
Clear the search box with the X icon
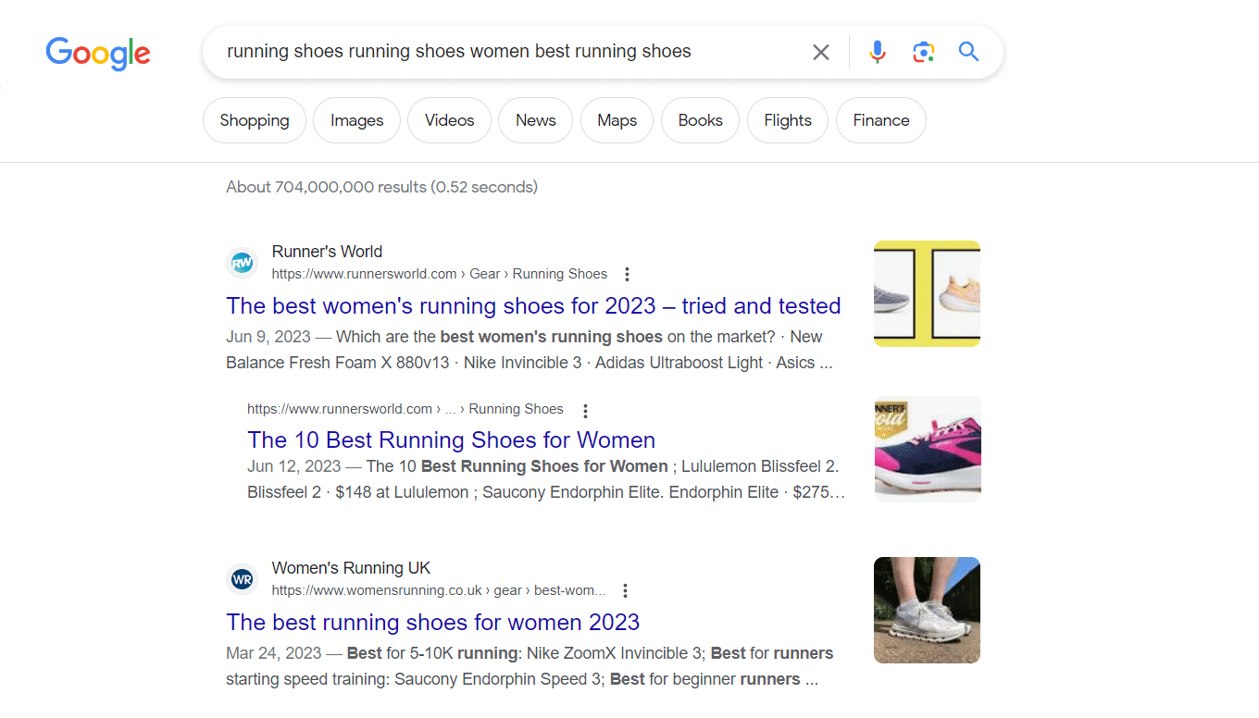[820, 52]
